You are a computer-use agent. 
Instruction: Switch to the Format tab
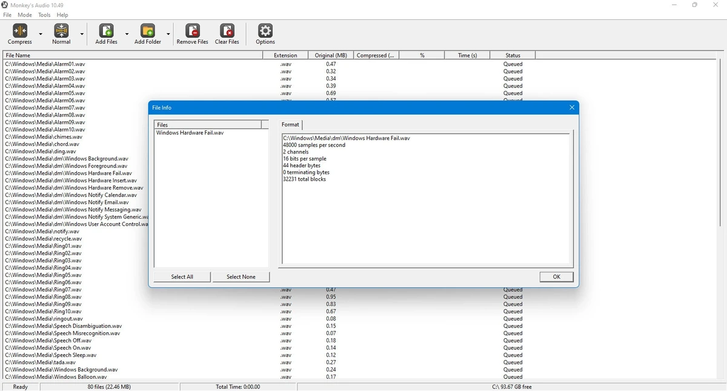point(290,124)
